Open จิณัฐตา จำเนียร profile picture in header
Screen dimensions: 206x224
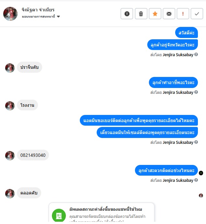(x=10, y=14)
